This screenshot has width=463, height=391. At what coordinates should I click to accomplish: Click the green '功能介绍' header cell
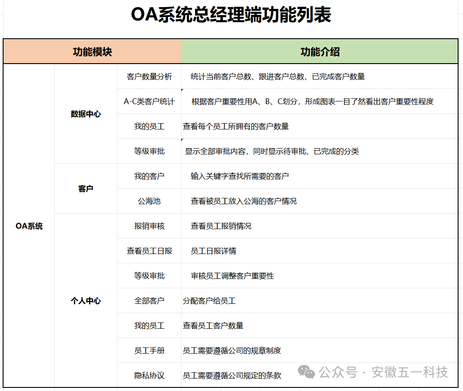coord(320,52)
